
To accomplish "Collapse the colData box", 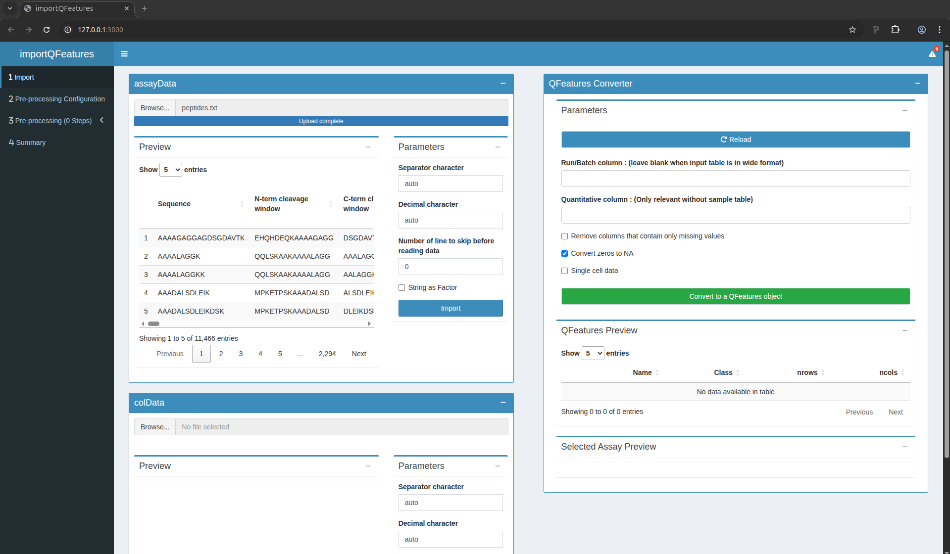I will [503, 402].
